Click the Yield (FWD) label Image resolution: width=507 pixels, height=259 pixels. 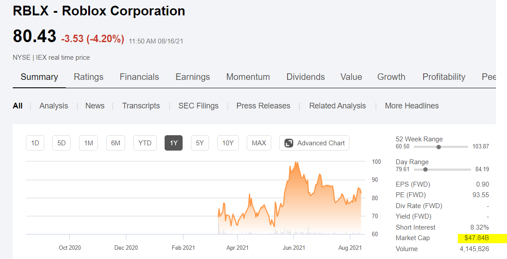(414, 216)
